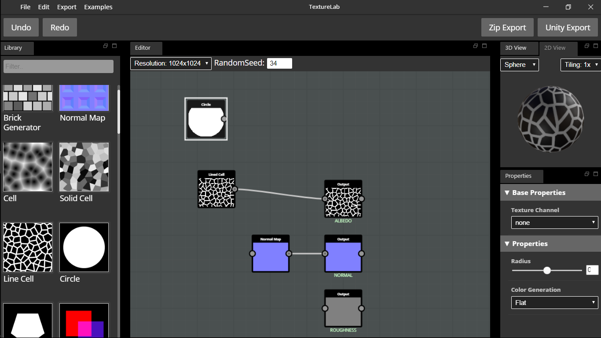Screen dimensions: 601x338
Task: Open the Resolution 1024x1024 dropdown
Action: (x=171, y=63)
